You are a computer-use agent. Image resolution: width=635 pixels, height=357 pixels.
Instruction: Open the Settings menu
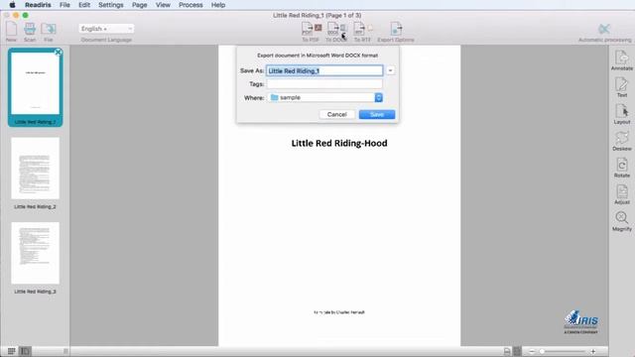pyautogui.click(x=111, y=5)
